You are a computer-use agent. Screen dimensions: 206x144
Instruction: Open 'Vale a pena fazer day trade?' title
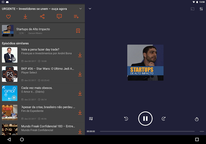pos(40,50)
